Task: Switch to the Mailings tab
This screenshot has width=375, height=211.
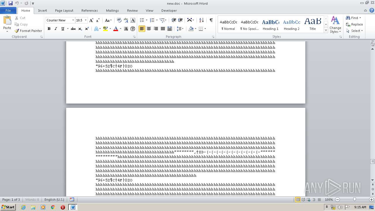Action: tap(112, 11)
